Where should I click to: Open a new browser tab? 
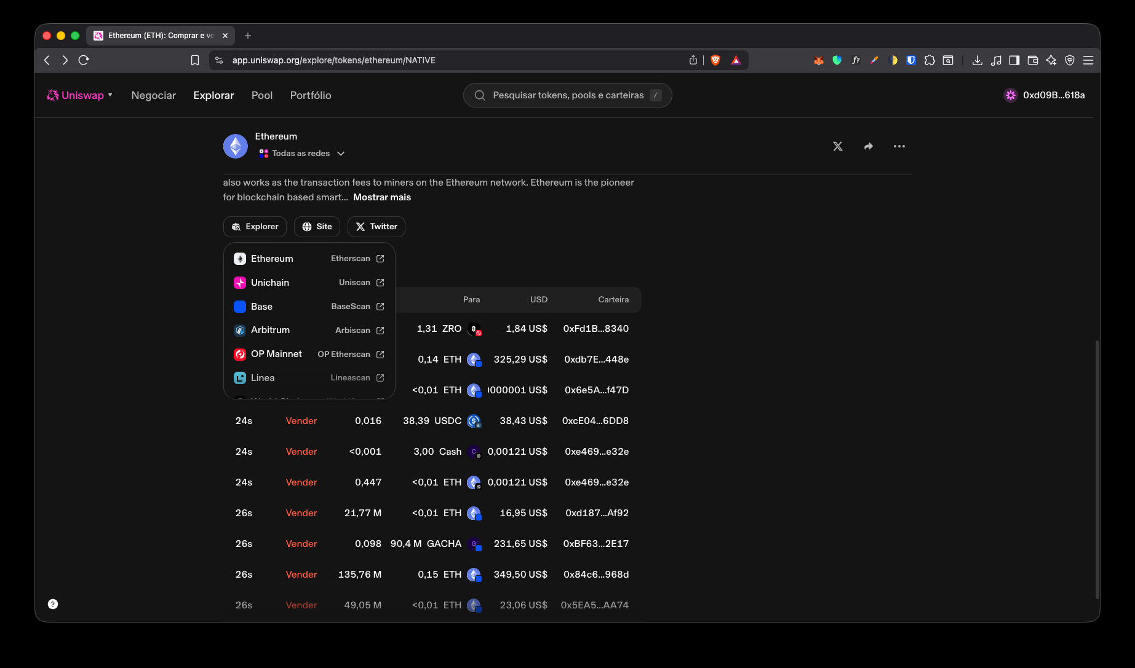(248, 36)
